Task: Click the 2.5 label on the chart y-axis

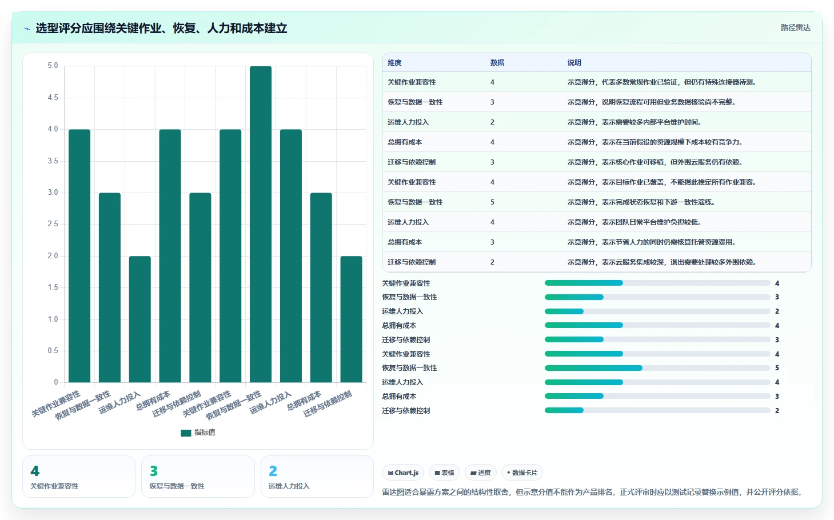Action: coord(53,224)
